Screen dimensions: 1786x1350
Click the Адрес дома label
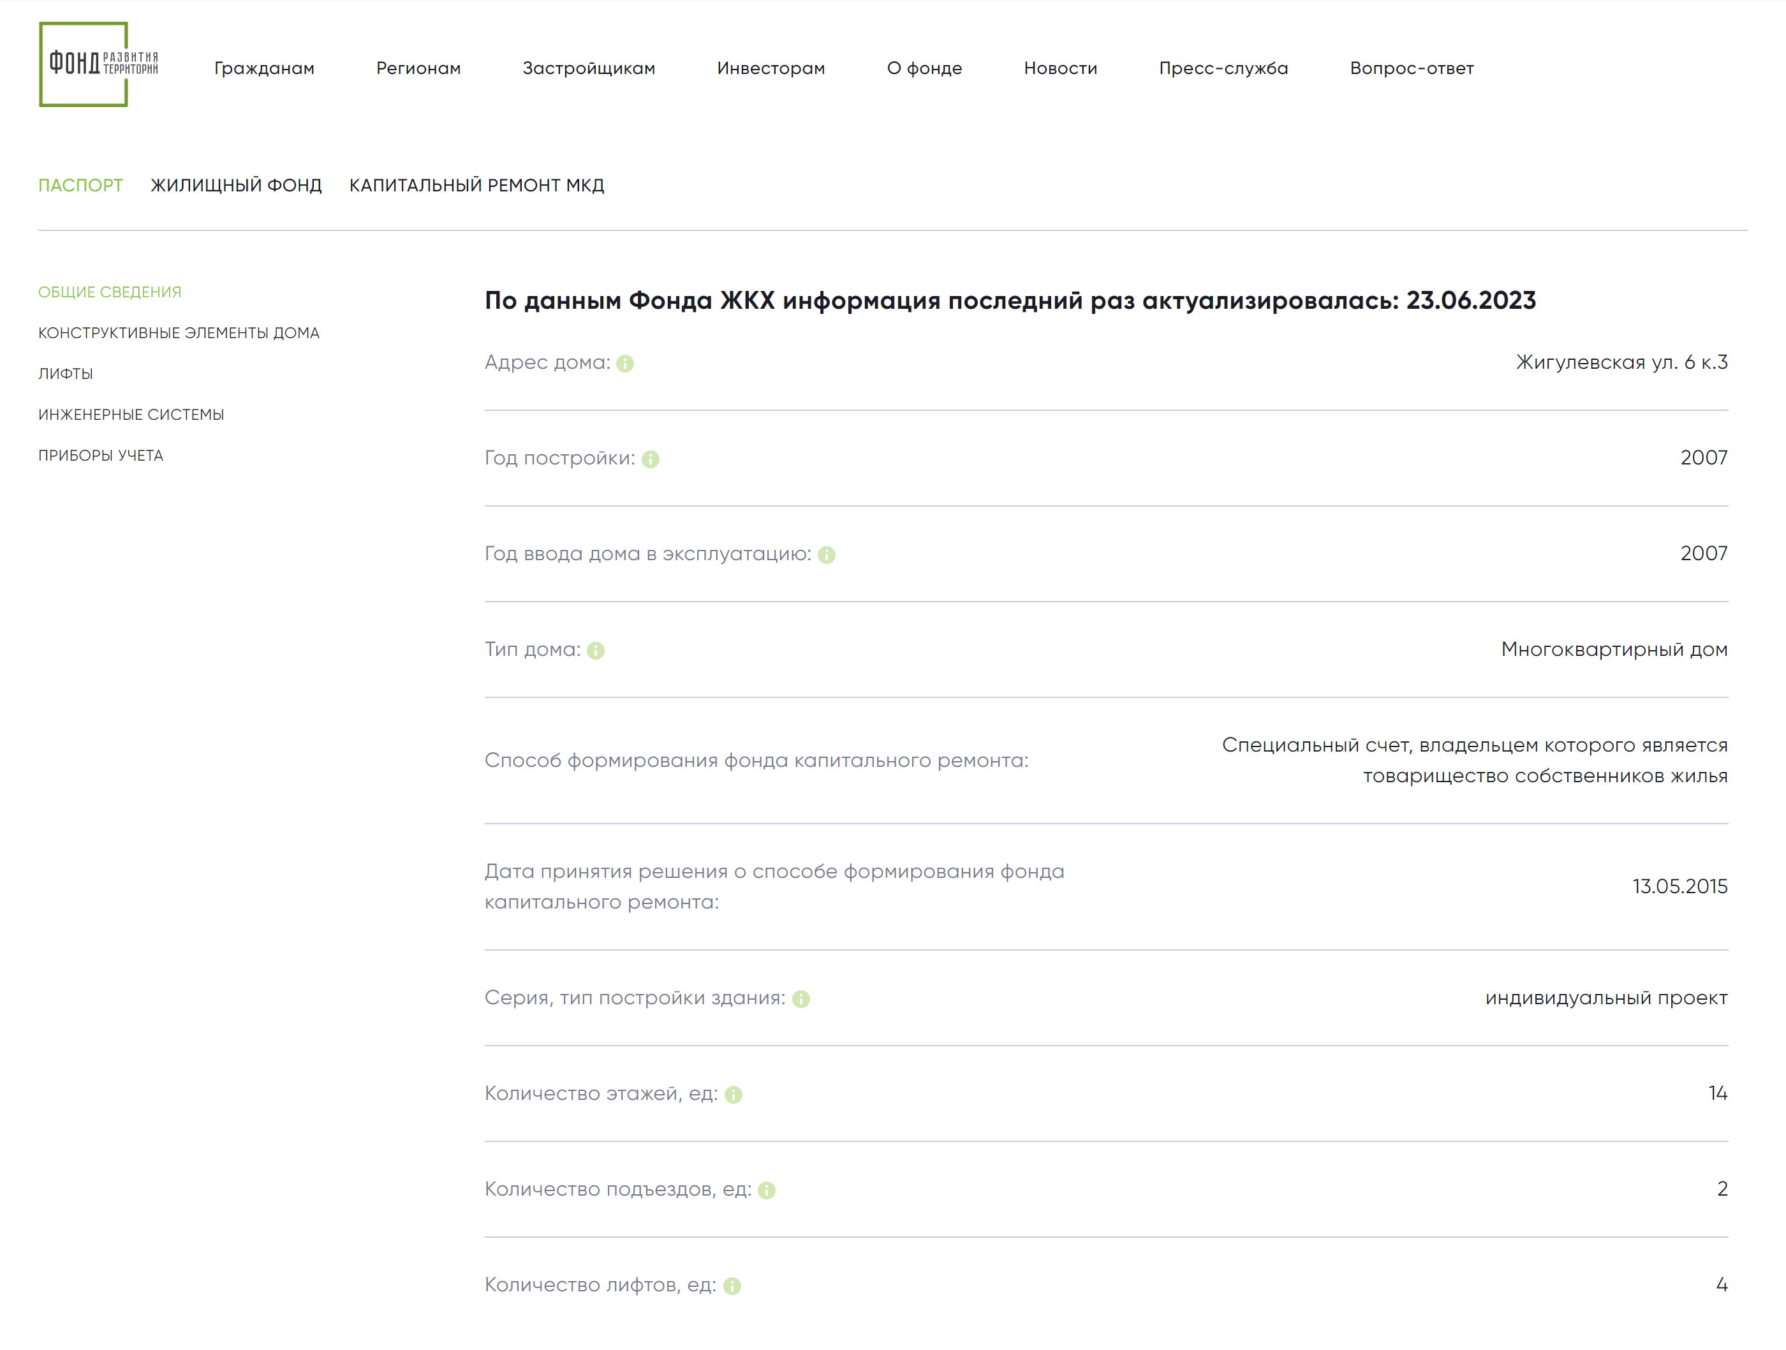(x=547, y=362)
